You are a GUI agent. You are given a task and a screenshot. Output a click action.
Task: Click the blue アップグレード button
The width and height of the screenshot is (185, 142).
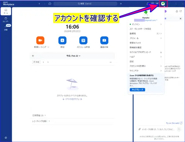[137, 90]
